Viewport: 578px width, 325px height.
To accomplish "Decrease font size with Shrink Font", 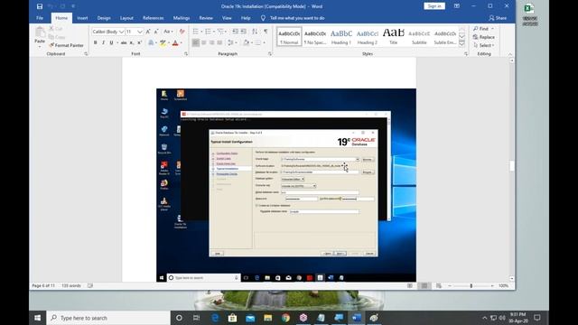I will point(156,32).
